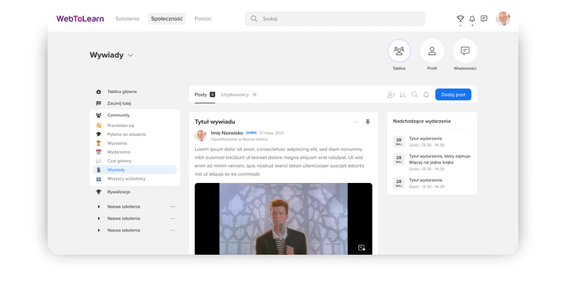Open the Wiadomości round icon
Image resolution: width=566 pixels, height=283 pixels.
465,51
